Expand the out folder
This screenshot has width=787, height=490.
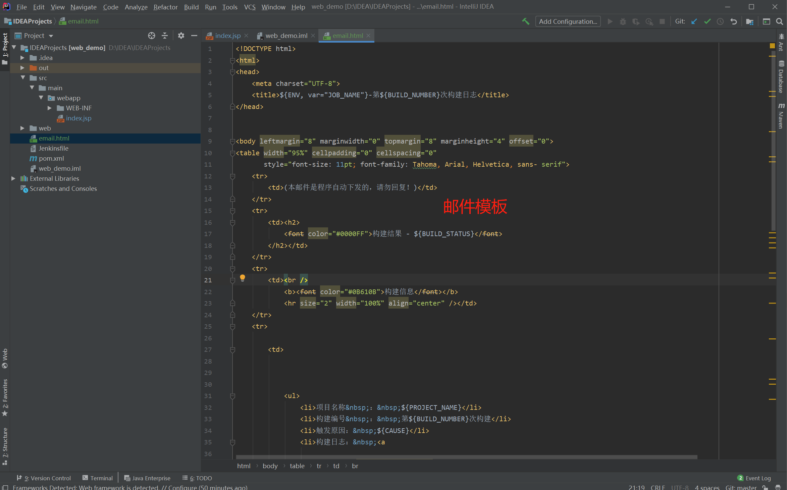tap(22, 68)
